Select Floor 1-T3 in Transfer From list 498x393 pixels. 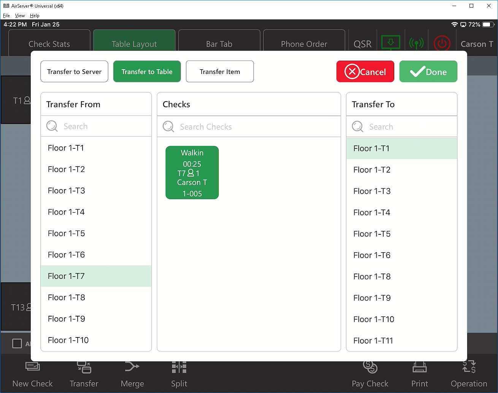[96, 191]
